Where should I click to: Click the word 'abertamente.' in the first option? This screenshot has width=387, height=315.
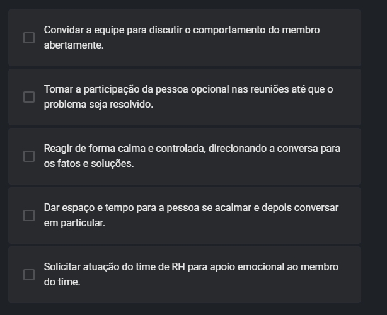pos(74,45)
